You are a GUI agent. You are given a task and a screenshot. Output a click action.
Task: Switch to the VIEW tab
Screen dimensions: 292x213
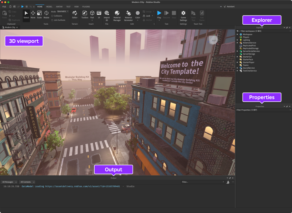(x=76, y=7)
